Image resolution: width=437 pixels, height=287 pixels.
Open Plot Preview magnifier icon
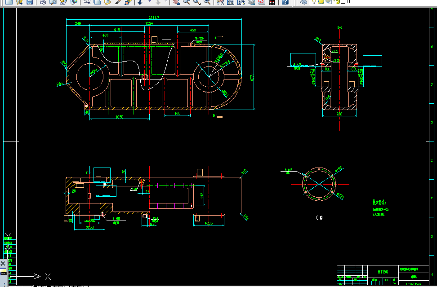coord(53,2)
